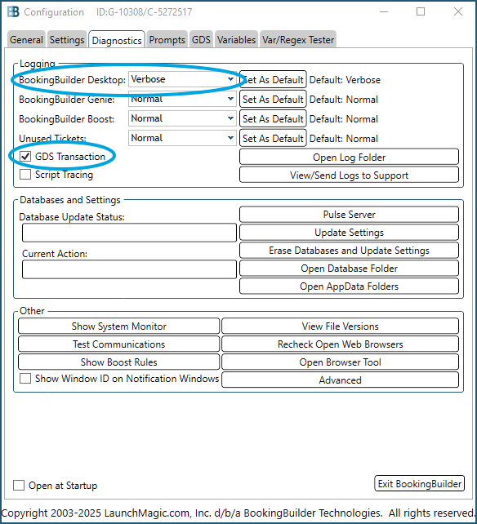
Task: Click the Update Settings button
Action: (349, 233)
